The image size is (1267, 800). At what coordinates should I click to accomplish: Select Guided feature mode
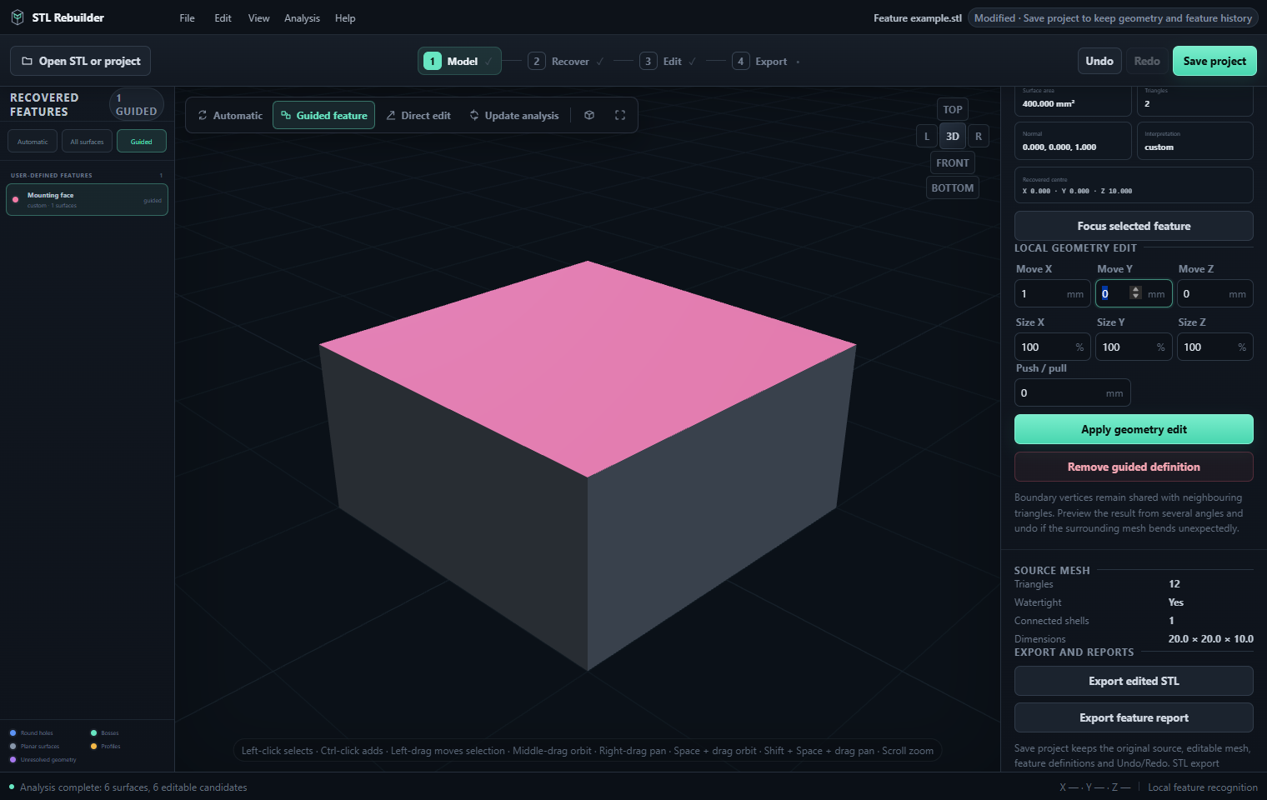323,115
